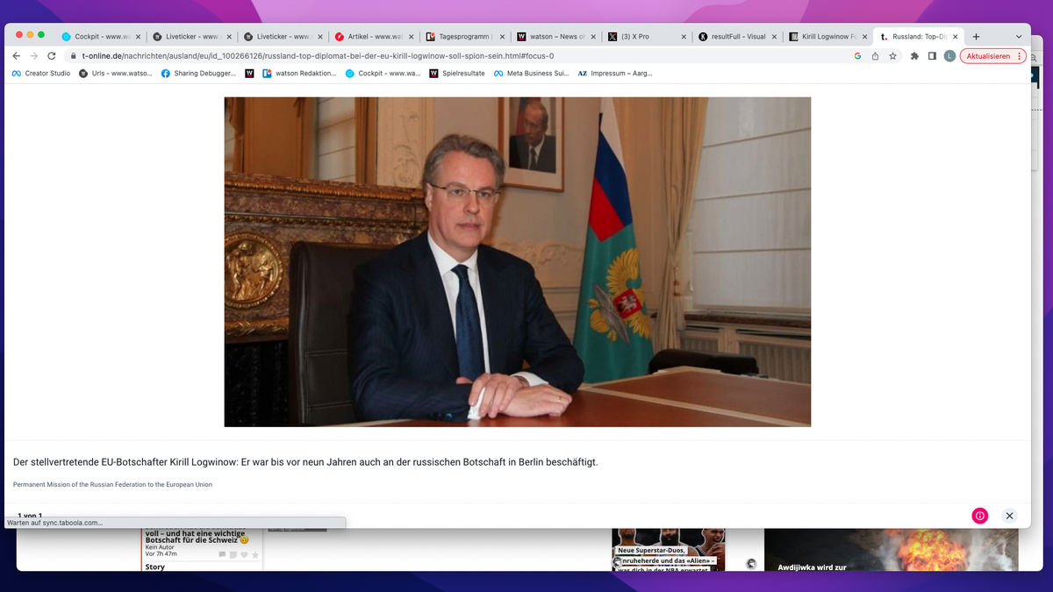Expand the tab search chevron
This screenshot has width=1053, height=592.
[1019, 37]
